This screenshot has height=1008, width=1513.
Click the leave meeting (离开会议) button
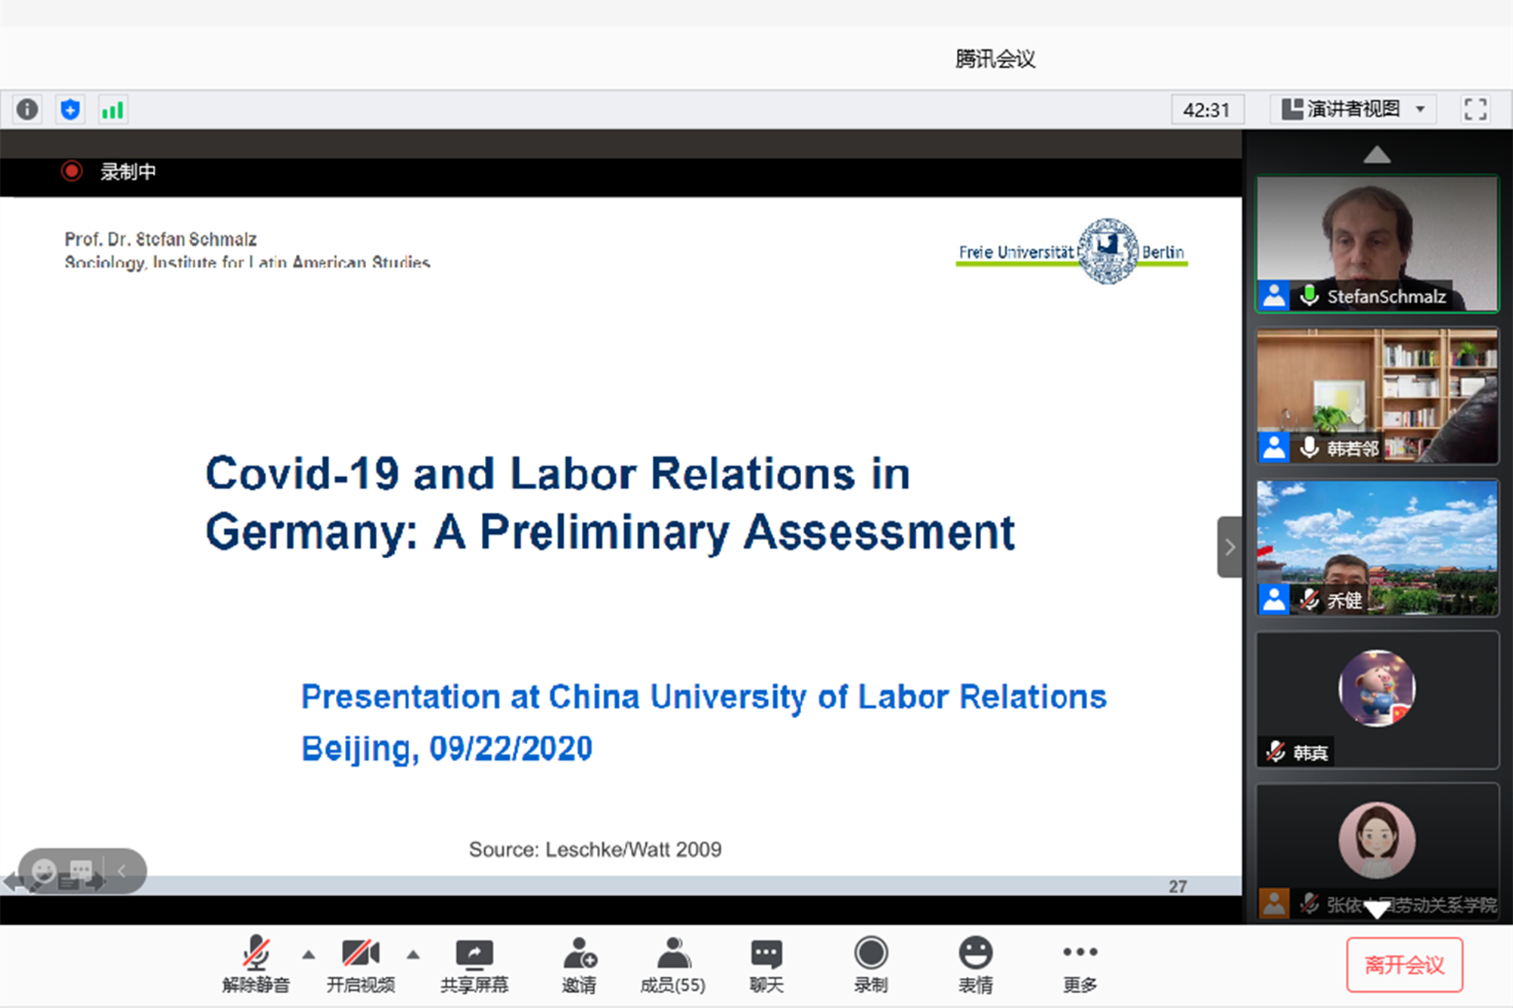point(1404,965)
